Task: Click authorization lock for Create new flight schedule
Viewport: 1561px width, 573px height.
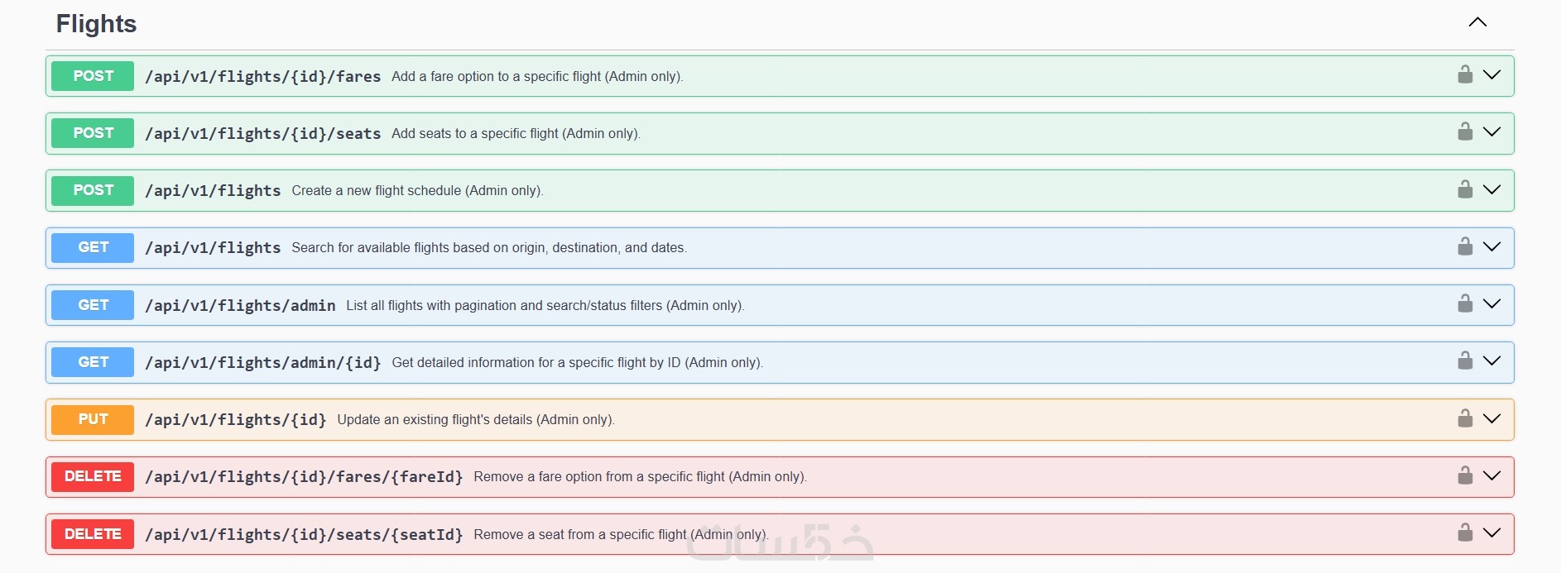Action: 1465,190
